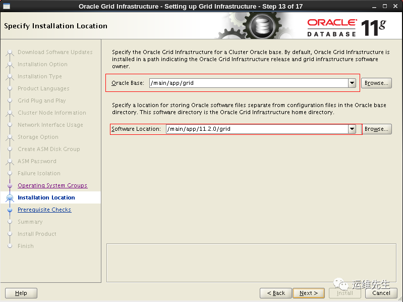Click the Summary step

coord(30,222)
